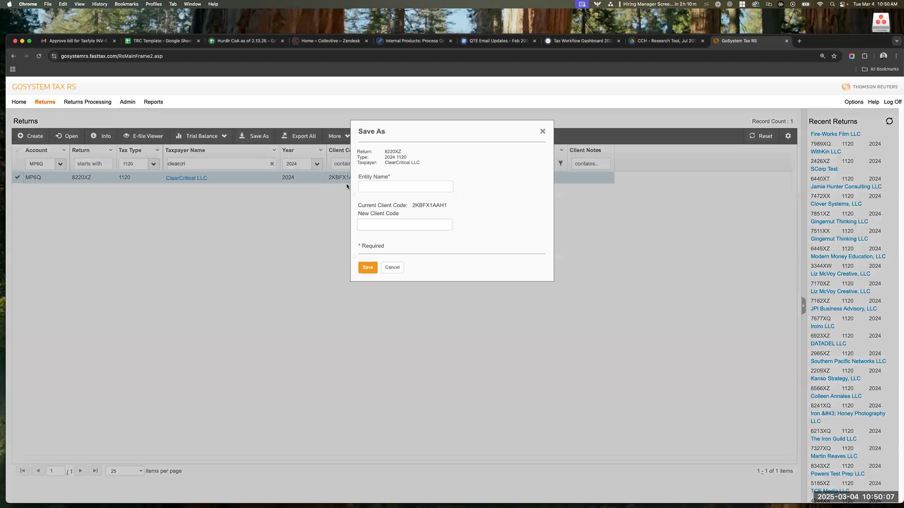Collapse the Recent Returns side panel
This screenshot has width=904, height=508.
point(803,306)
